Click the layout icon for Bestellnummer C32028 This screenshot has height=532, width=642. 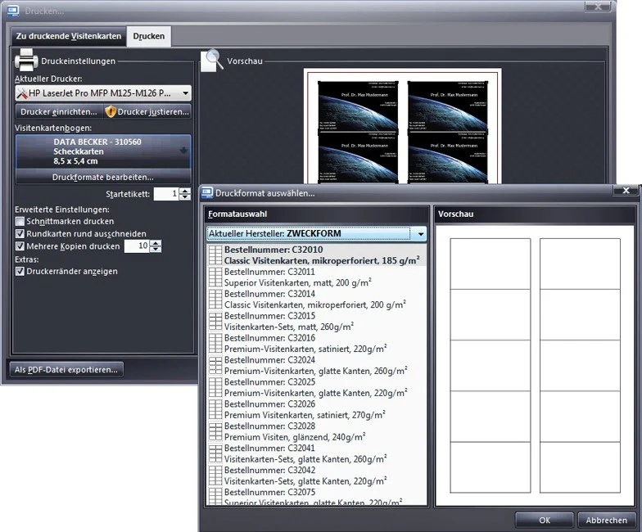pos(215,432)
